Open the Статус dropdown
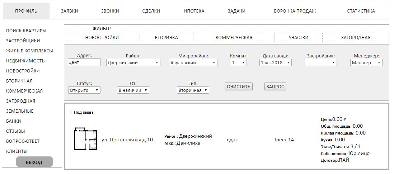The image size is (394, 174). (x=84, y=90)
